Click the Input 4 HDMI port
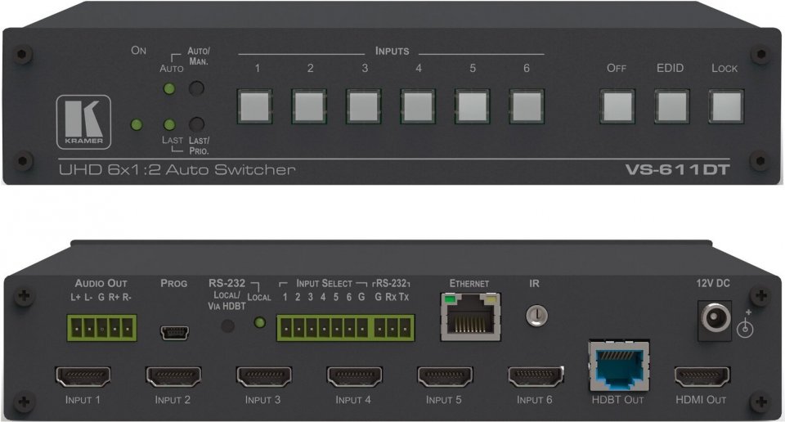 pyautogui.click(x=353, y=377)
